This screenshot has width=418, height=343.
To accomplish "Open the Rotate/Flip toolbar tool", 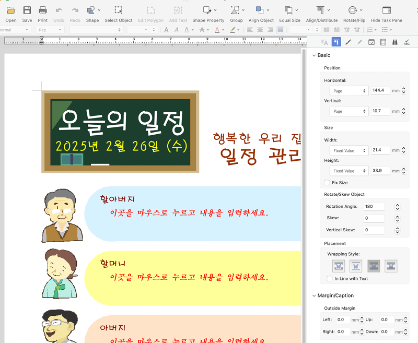I will 352,10.
